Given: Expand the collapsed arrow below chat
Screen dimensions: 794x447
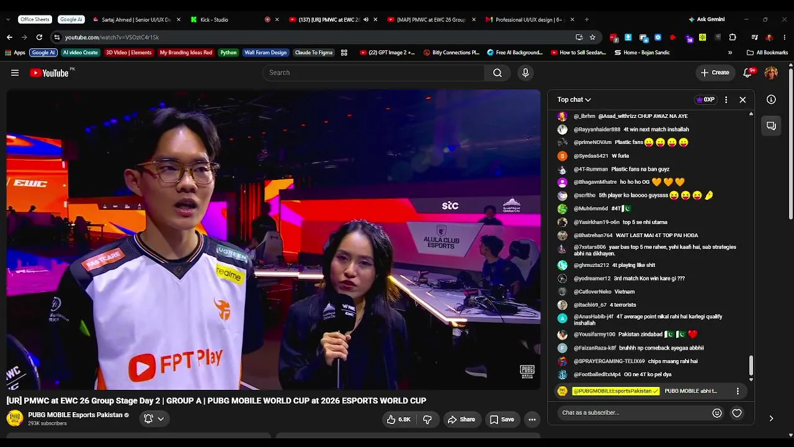Looking at the screenshot, I should (771, 418).
